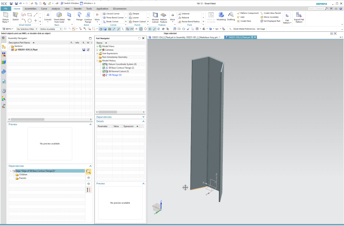Collapse the Model History tree node
The height and width of the screenshot is (226, 344).
(x=98, y=61)
